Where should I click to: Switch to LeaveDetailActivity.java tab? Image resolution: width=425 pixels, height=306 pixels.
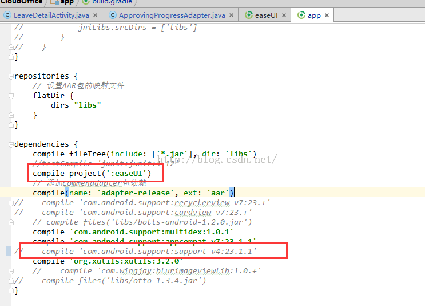pos(51,15)
